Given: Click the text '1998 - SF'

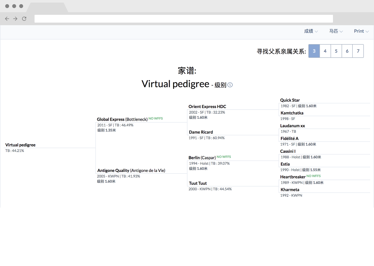Looking at the screenshot, I should pos(288,119).
